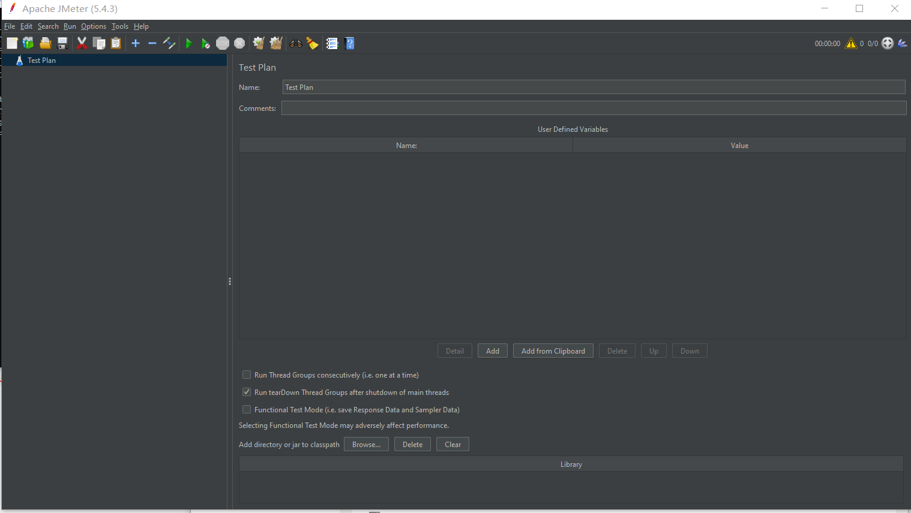Click the Name column header

point(406,145)
